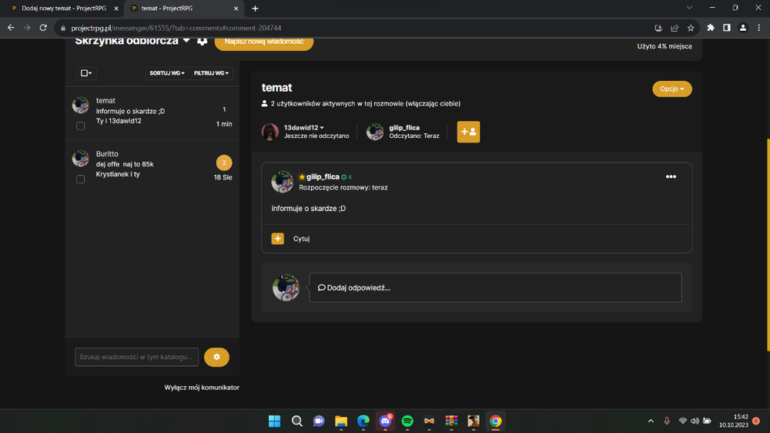770x433 pixels.
Task: Open File Explorer from taskbar
Action: coord(341,421)
